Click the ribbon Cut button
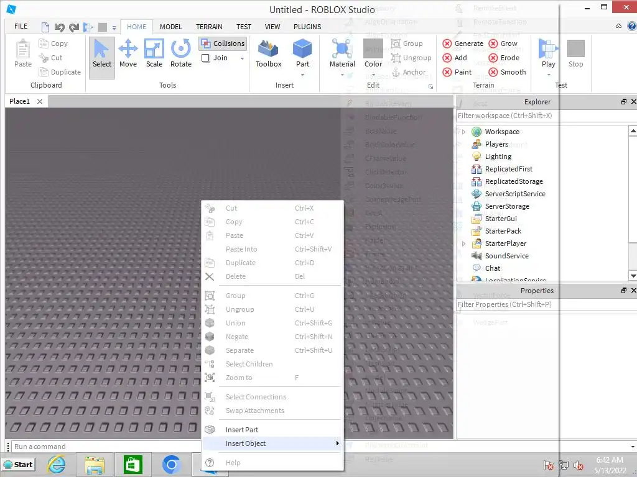Viewport: 637px width, 477px height. [51, 58]
